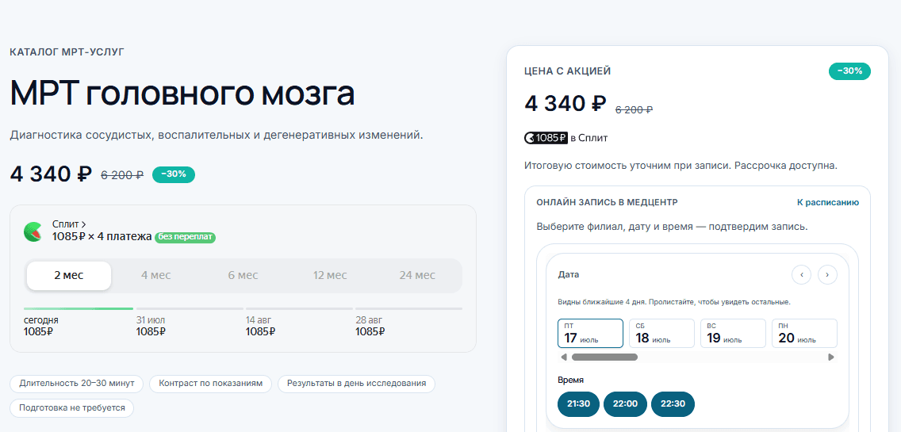Choose date ПН 20 июль
This screenshot has width=901, height=432.
click(x=804, y=333)
